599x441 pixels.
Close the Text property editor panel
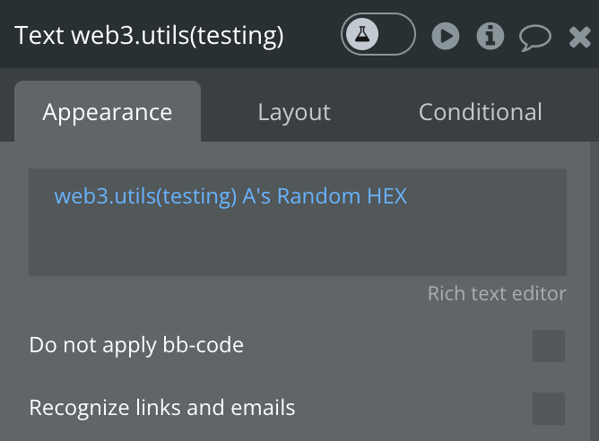click(x=580, y=37)
